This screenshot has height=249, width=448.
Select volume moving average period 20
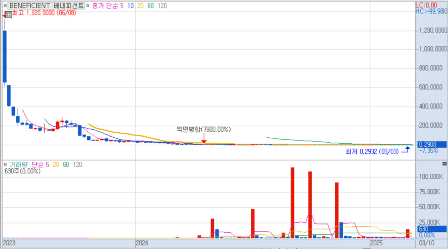click(56, 165)
